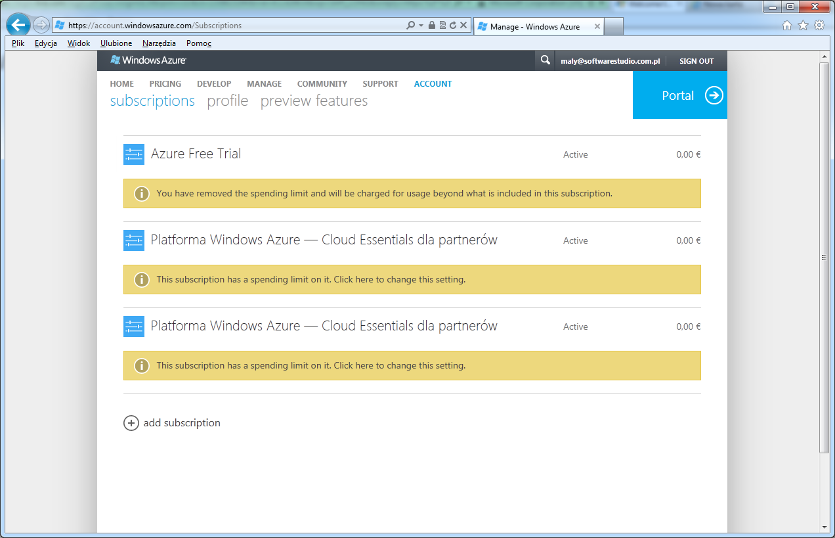Viewport: 835px width, 538px height.
Task: Select the ACCOUNT navigation link
Action: [x=433, y=84]
